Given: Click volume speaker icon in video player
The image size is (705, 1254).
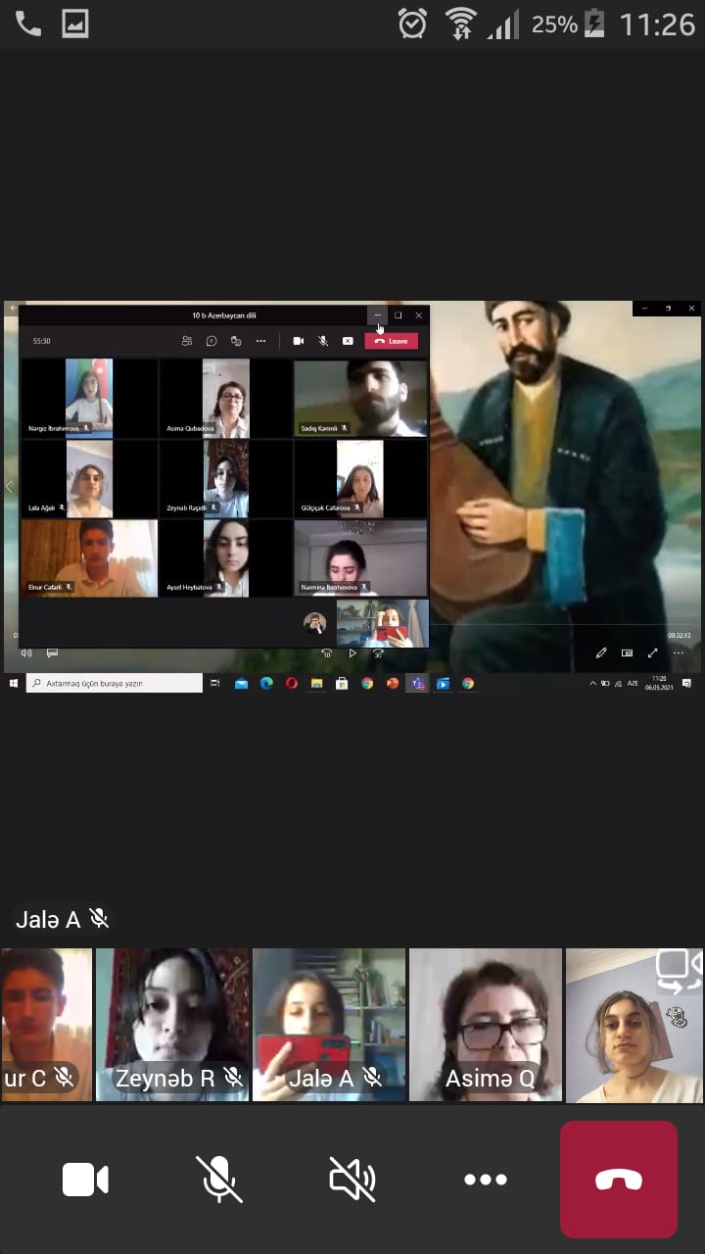Looking at the screenshot, I should [x=26, y=653].
